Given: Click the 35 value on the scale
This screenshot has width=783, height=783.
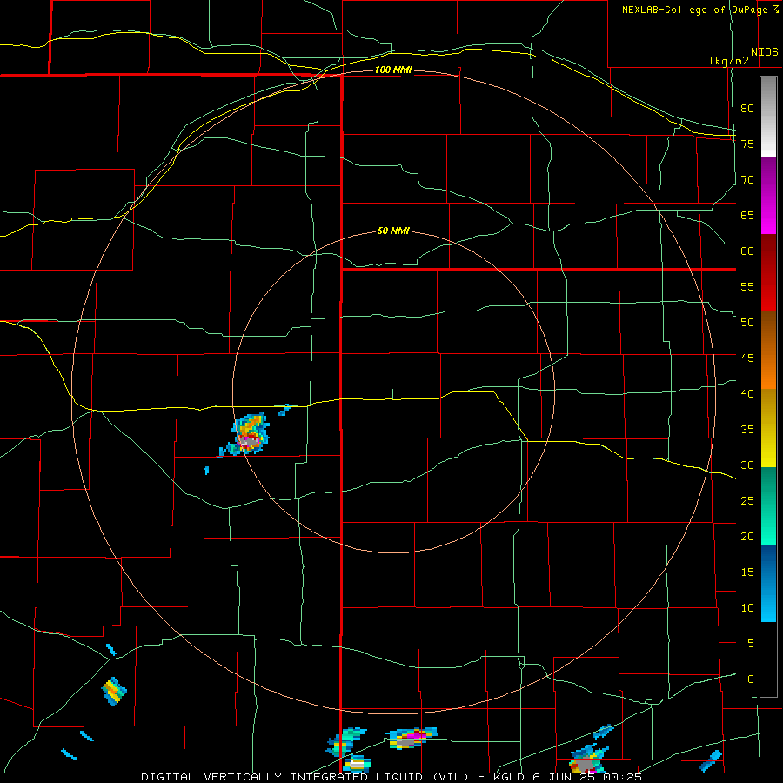Looking at the screenshot, I should [747, 430].
